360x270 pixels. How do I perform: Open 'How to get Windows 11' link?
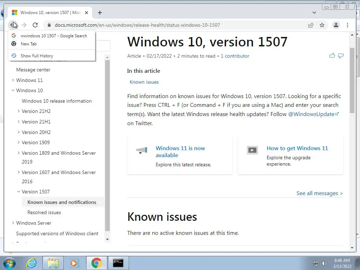(297, 148)
